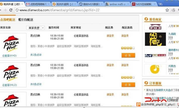179x108 pixels.
Task: Select the 点我吧配送 delivery tab
Action: (8, 20)
